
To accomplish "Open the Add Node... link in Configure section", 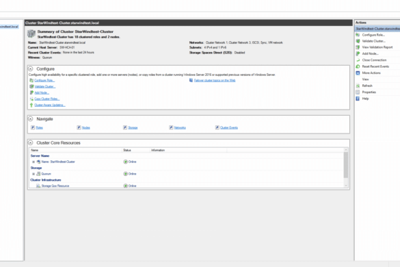I will coord(42,92).
